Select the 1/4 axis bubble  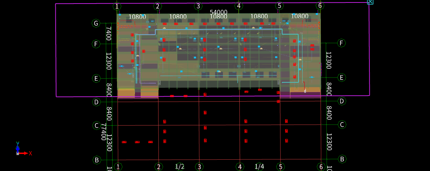pyautogui.click(x=259, y=166)
